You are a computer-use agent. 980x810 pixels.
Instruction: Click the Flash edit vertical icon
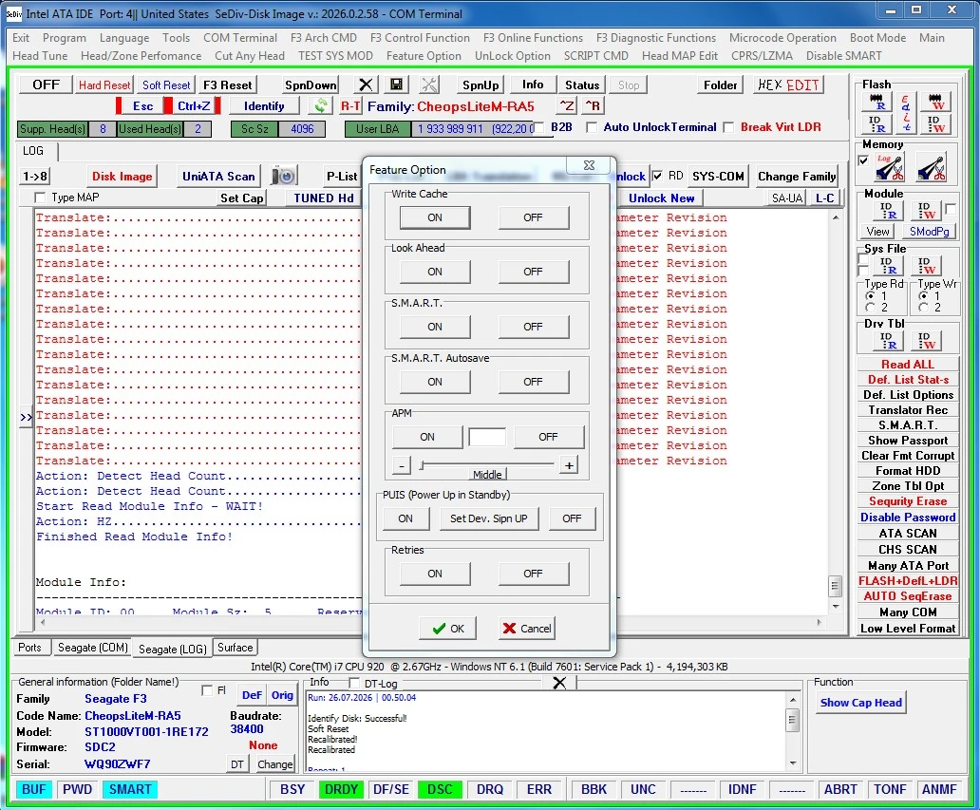906,112
